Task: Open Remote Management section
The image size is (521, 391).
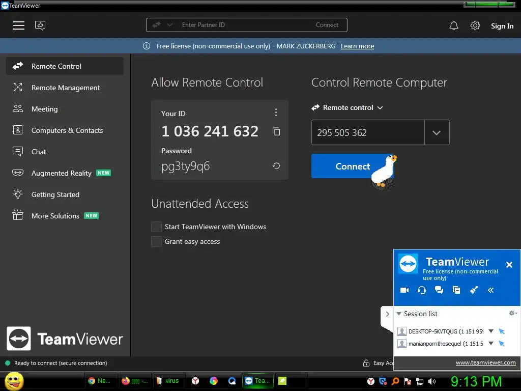Action: 65,88
